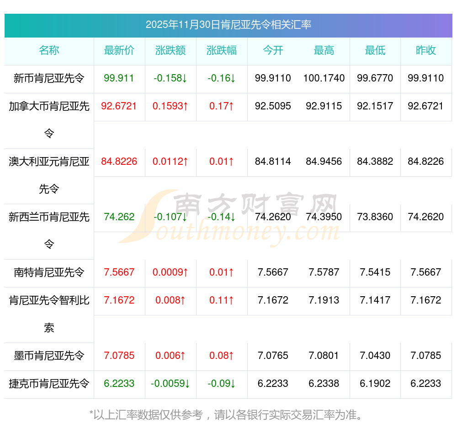
Task: Select the 昨收 column header
Action: click(426, 50)
